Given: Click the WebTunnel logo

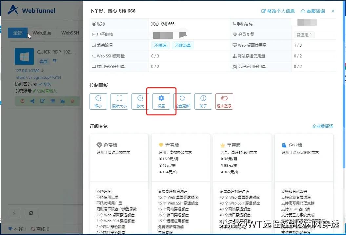Looking at the screenshot, I should point(31,11).
